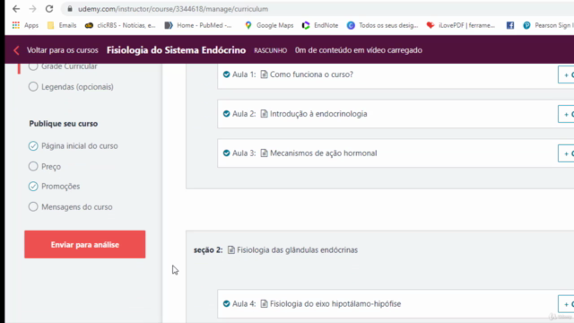Open Home - PubMed bookmark
Viewport: 574px width, 323px height.
[x=198, y=25]
